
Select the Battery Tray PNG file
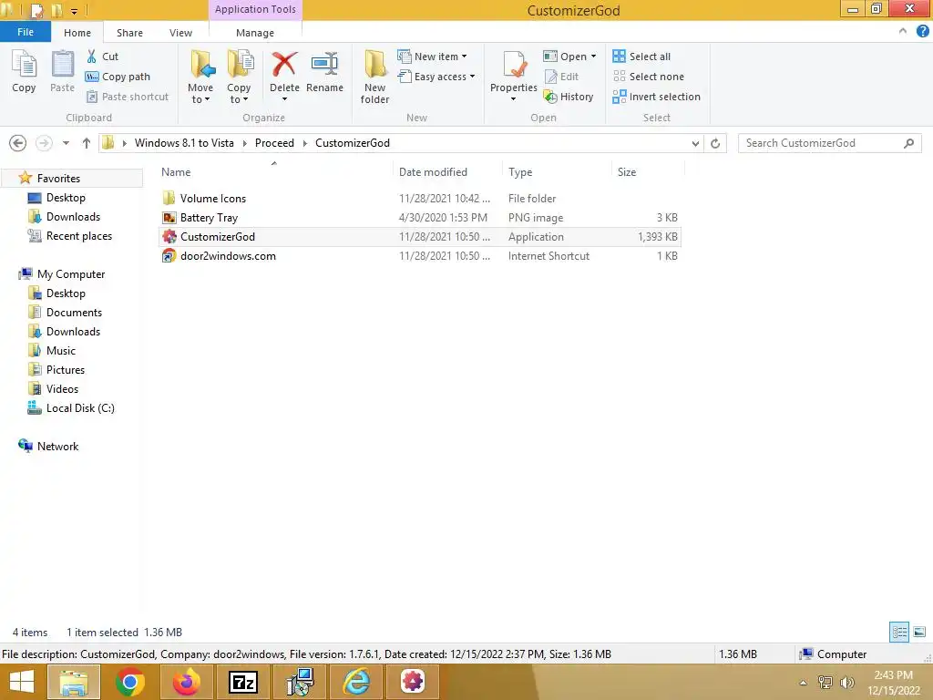pyautogui.click(x=420, y=217)
